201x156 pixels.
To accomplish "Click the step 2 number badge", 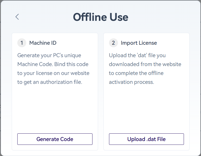I will (x=113, y=43).
